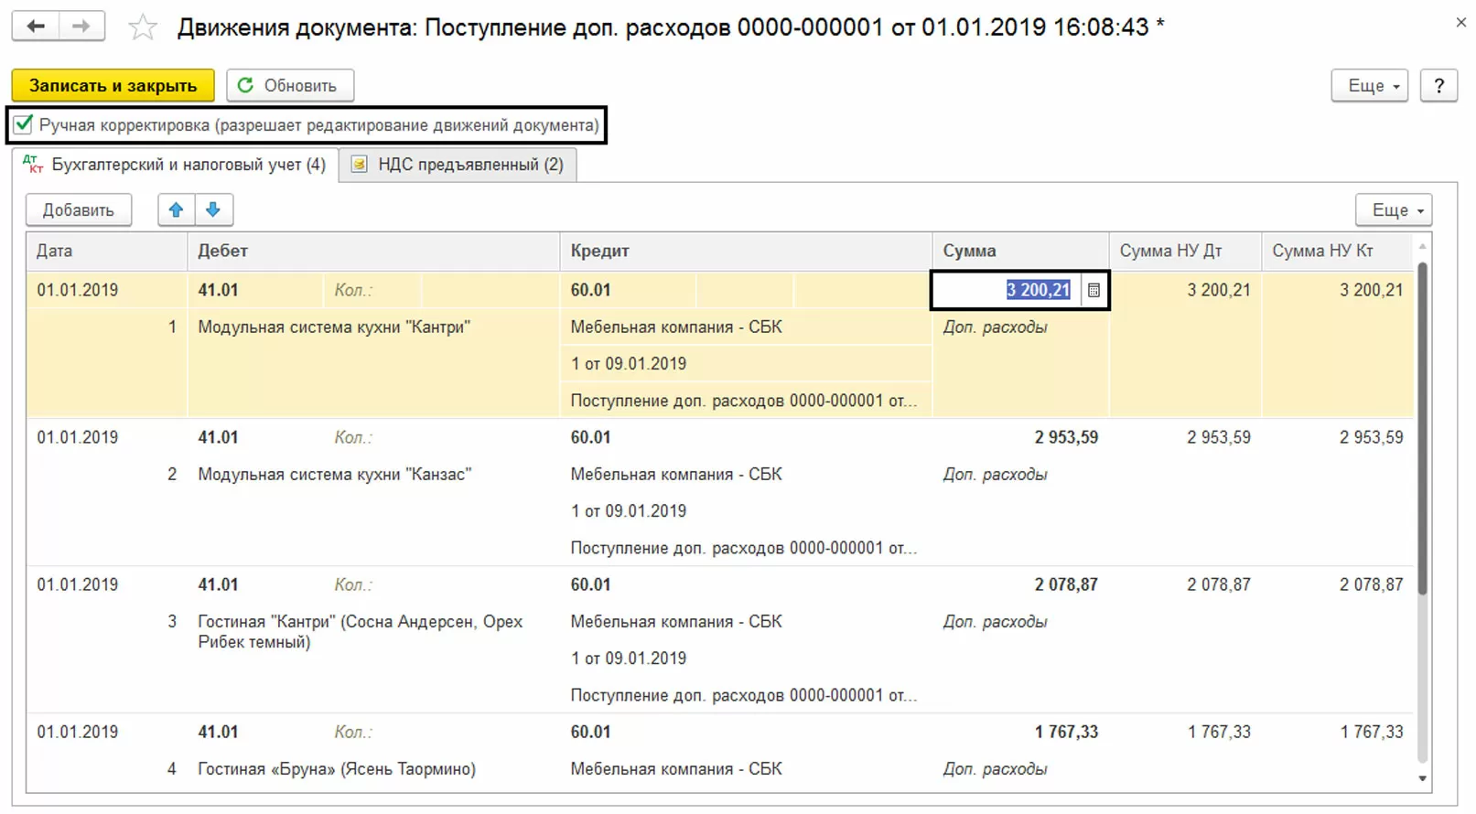
Task: Close the document movements window
Action: tap(1460, 23)
